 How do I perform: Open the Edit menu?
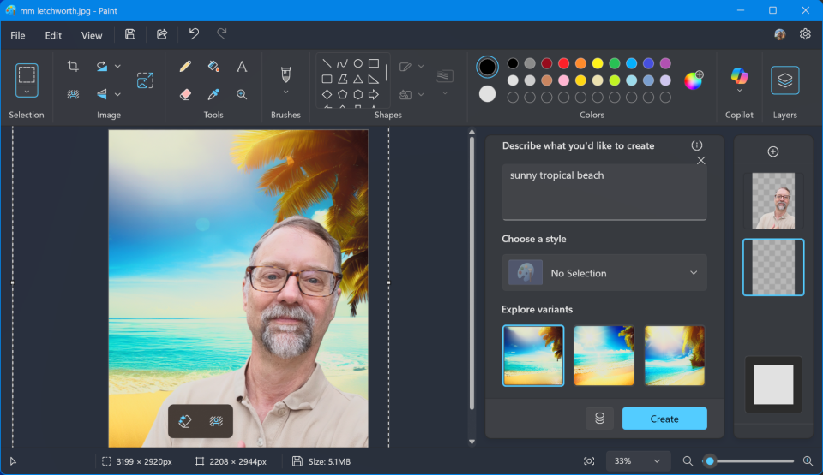[x=53, y=35]
